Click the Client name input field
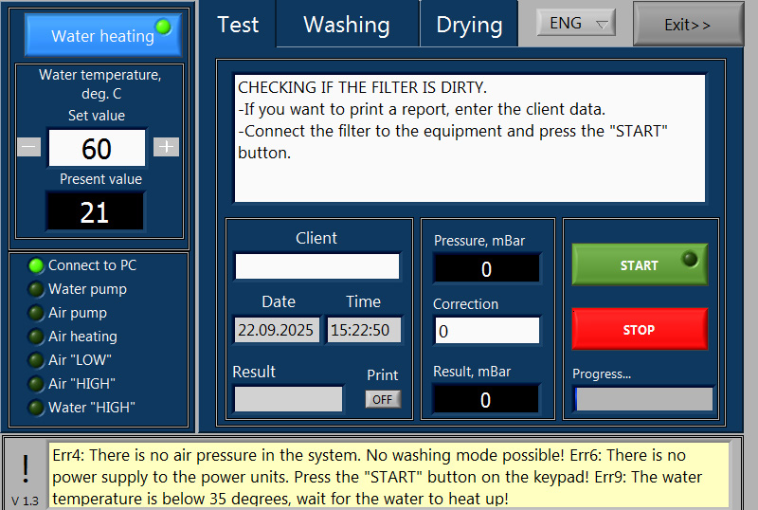The image size is (758, 510). [x=317, y=266]
